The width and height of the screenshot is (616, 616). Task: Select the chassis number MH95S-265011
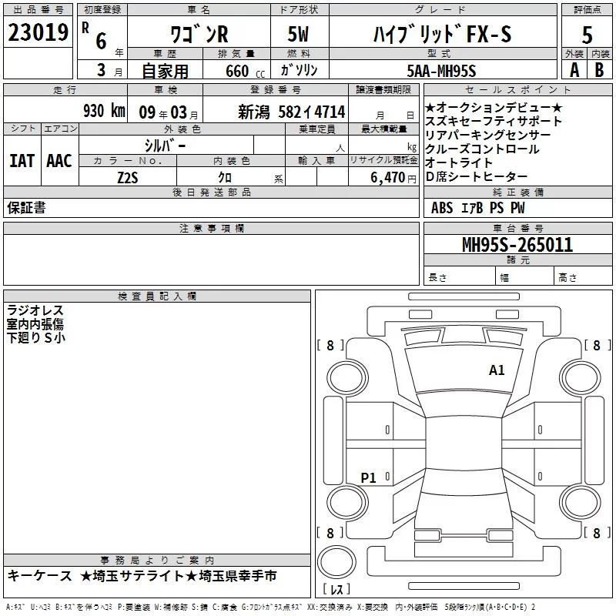pyautogui.click(x=517, y=245)
